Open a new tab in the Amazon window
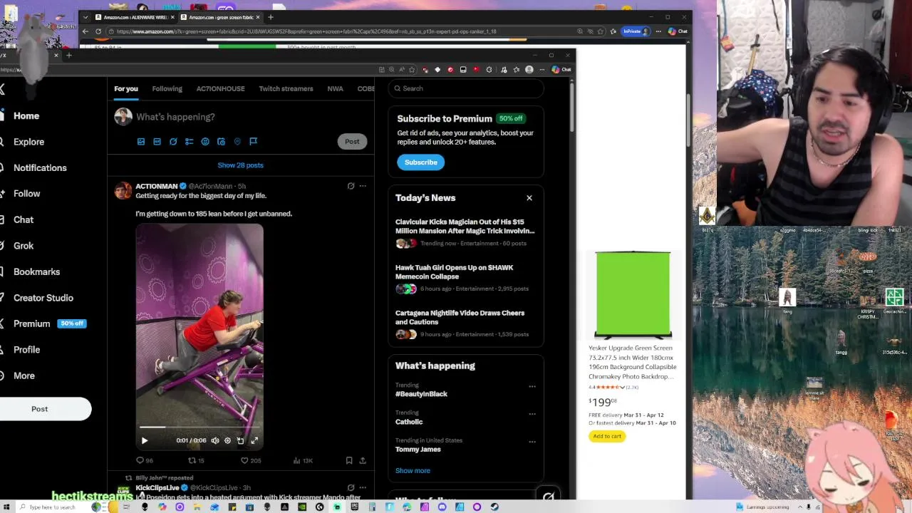912x513 pixels. coord(271,17)
